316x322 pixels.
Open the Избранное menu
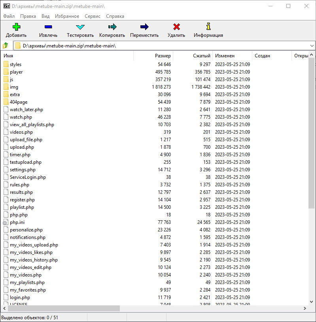coord(65,16)
